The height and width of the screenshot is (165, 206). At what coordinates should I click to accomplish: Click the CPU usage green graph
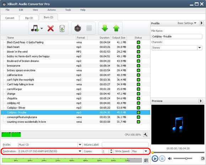pyautogui.click(x=11, y=134)
